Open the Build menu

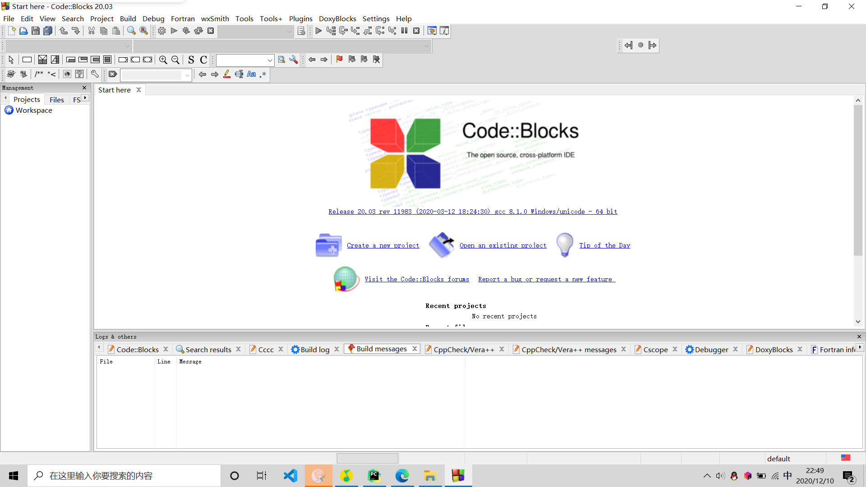click(x=128, y=18)
